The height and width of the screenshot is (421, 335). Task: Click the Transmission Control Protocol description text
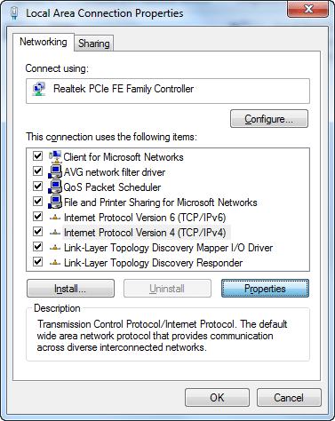pos(162,336)
